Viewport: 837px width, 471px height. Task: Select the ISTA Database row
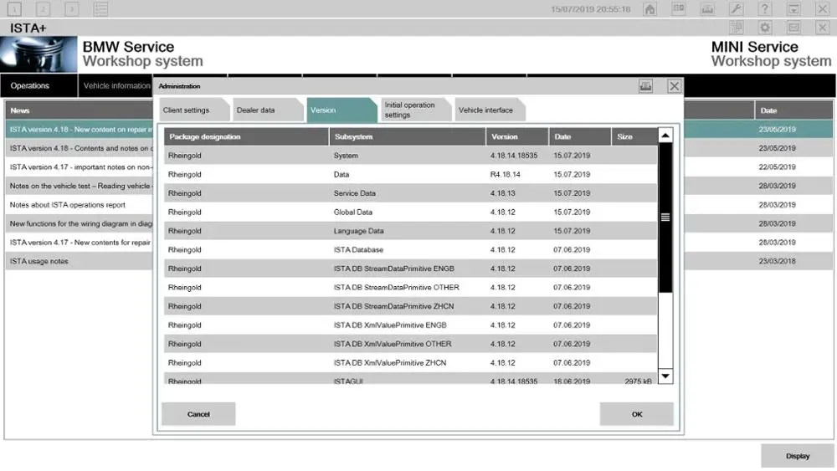pos(410,249)
